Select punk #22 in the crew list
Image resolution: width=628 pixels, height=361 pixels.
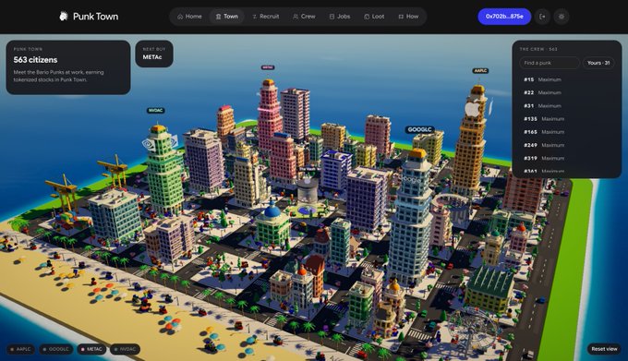point(567,93)
